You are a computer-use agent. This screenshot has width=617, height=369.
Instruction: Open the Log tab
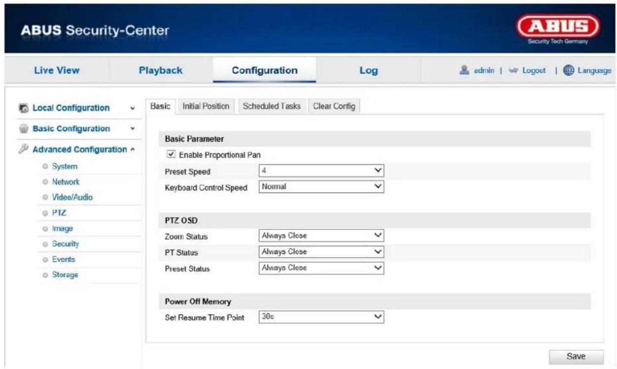(369, 71)
